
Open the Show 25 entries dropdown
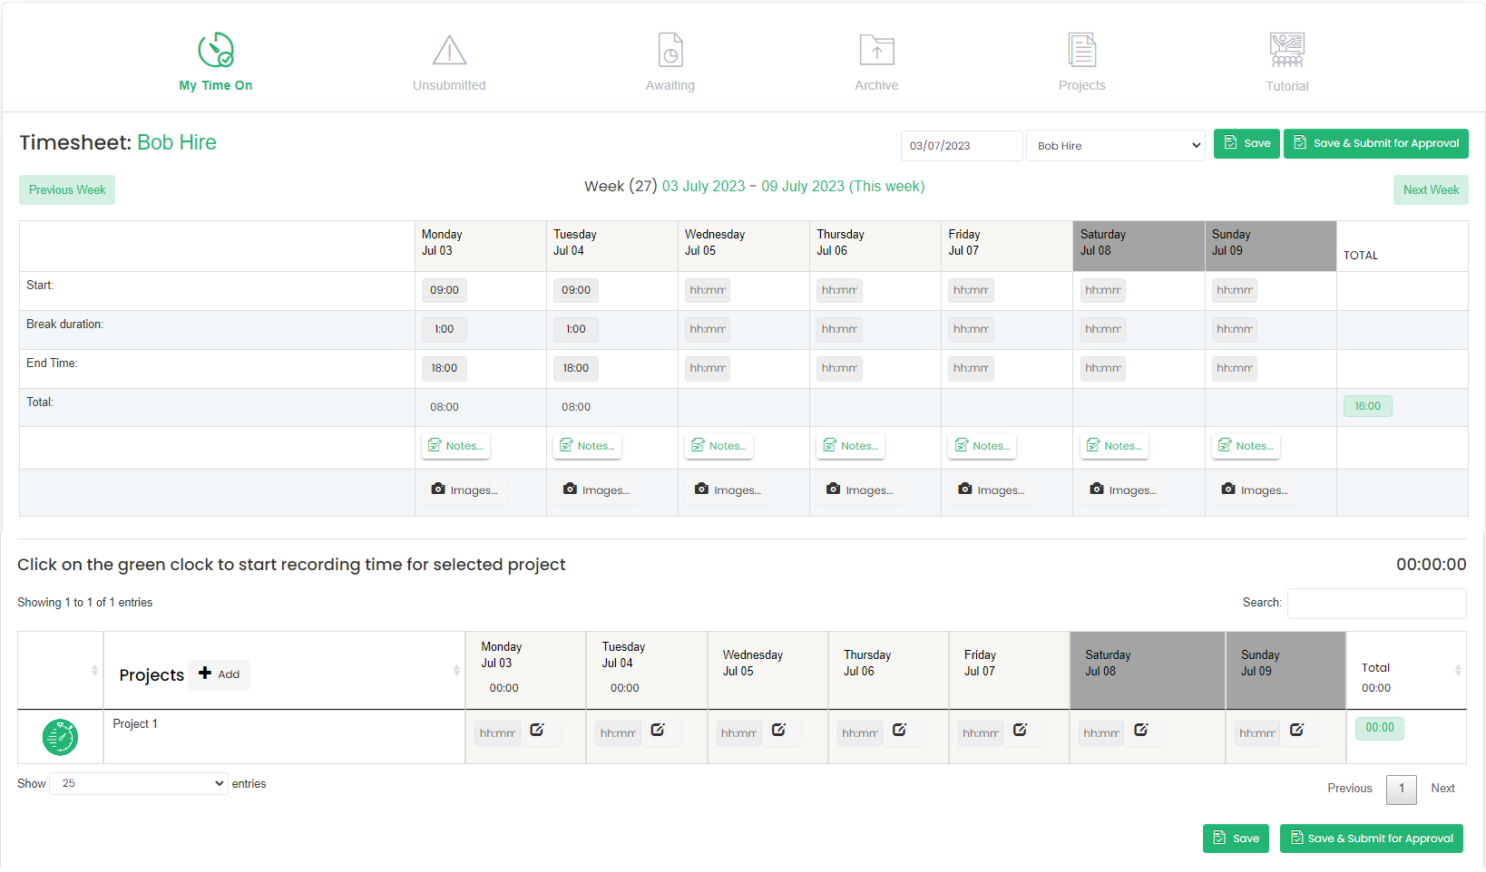click(138, 784)
